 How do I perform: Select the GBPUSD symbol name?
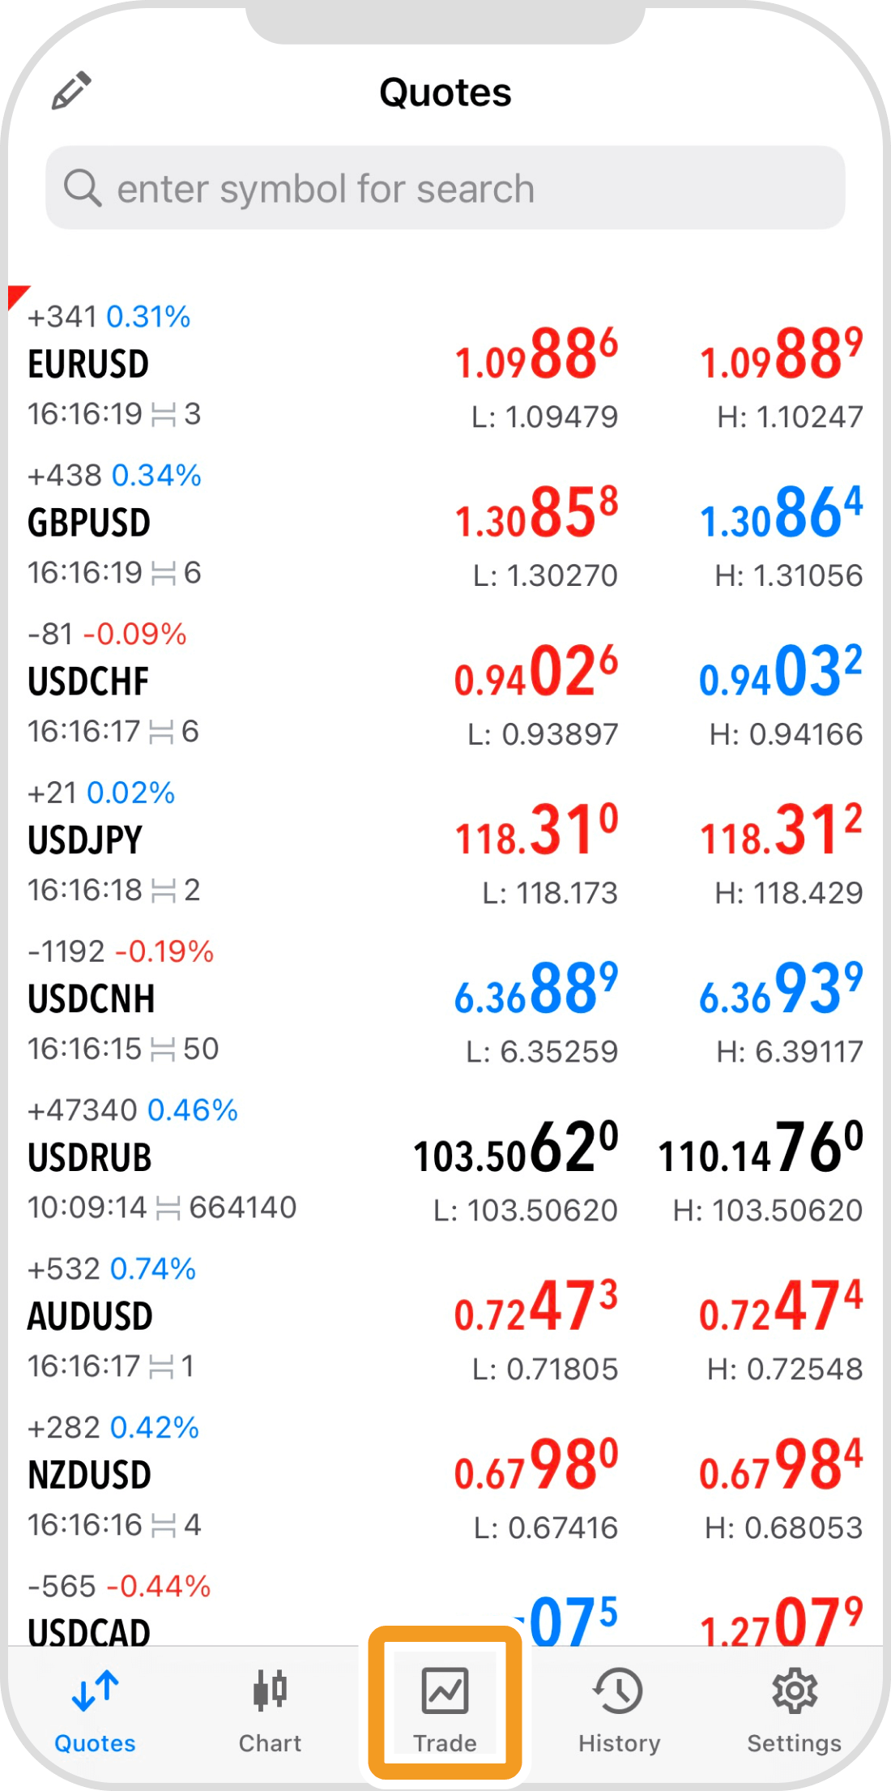[x=89, y=524]
